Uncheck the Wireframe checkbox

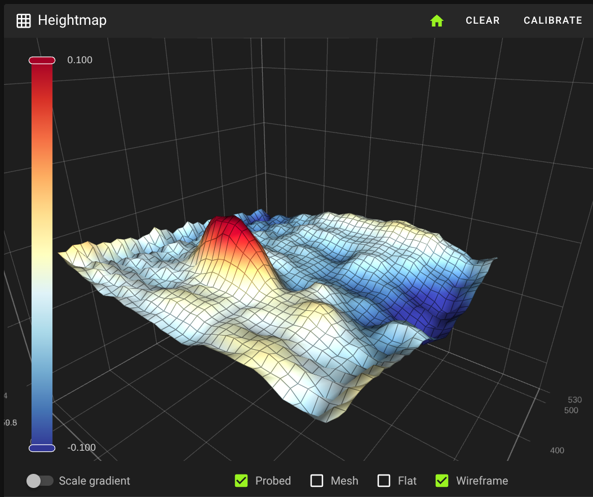[x=442, y=481]
